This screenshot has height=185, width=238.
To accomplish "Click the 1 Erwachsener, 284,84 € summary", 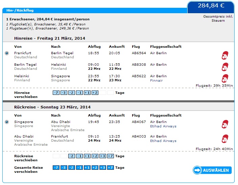I will pos(48,19).
